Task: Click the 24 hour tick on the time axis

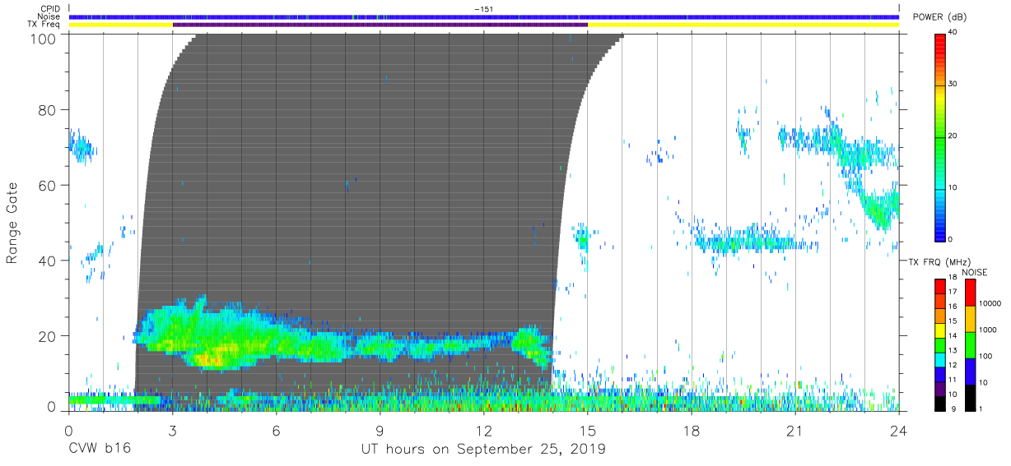Action: pos(899,431)
